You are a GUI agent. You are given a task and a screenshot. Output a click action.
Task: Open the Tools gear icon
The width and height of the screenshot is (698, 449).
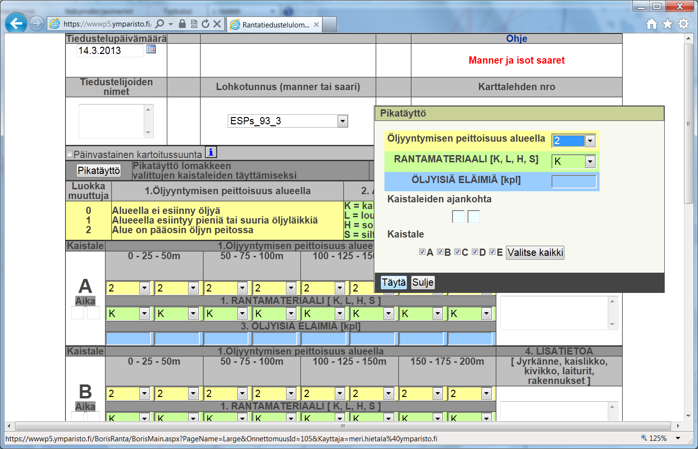click(x=684, y=24)
